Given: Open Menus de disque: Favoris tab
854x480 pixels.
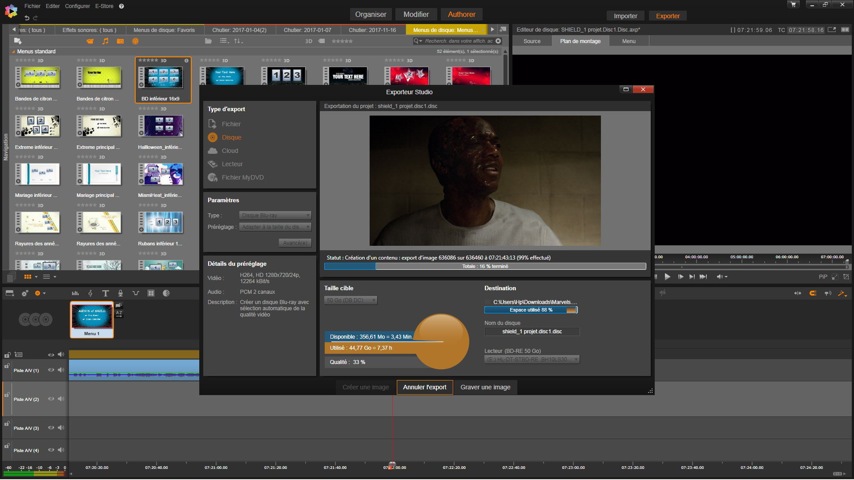Looking at the screenshot, I should [164, 30].
